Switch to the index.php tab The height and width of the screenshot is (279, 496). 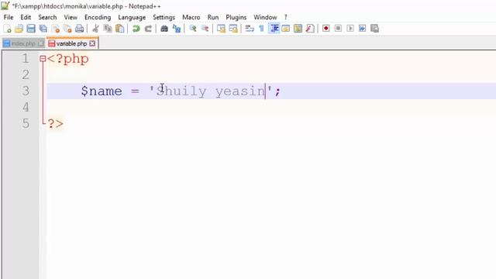pos(23,43)
